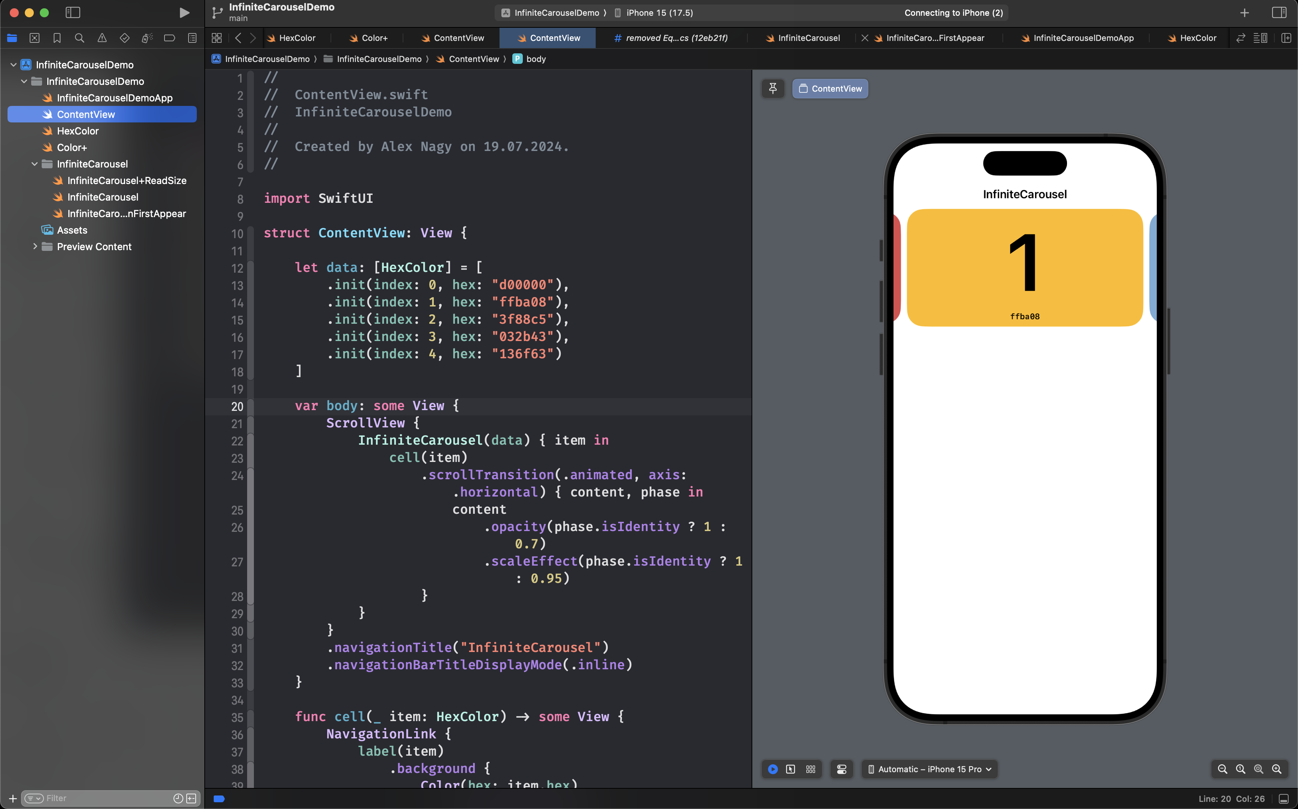Viewport: 1298px width, 809px height.
Task: Toggle the right inspector panel
Action: point(1279,12)
